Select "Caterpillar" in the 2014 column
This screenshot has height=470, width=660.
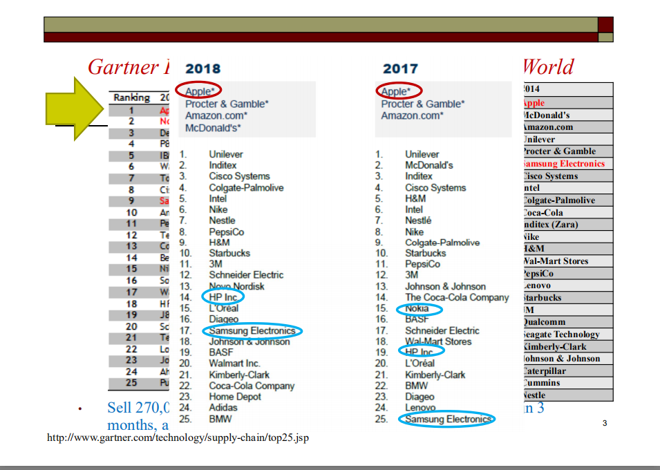click(545, 371)
